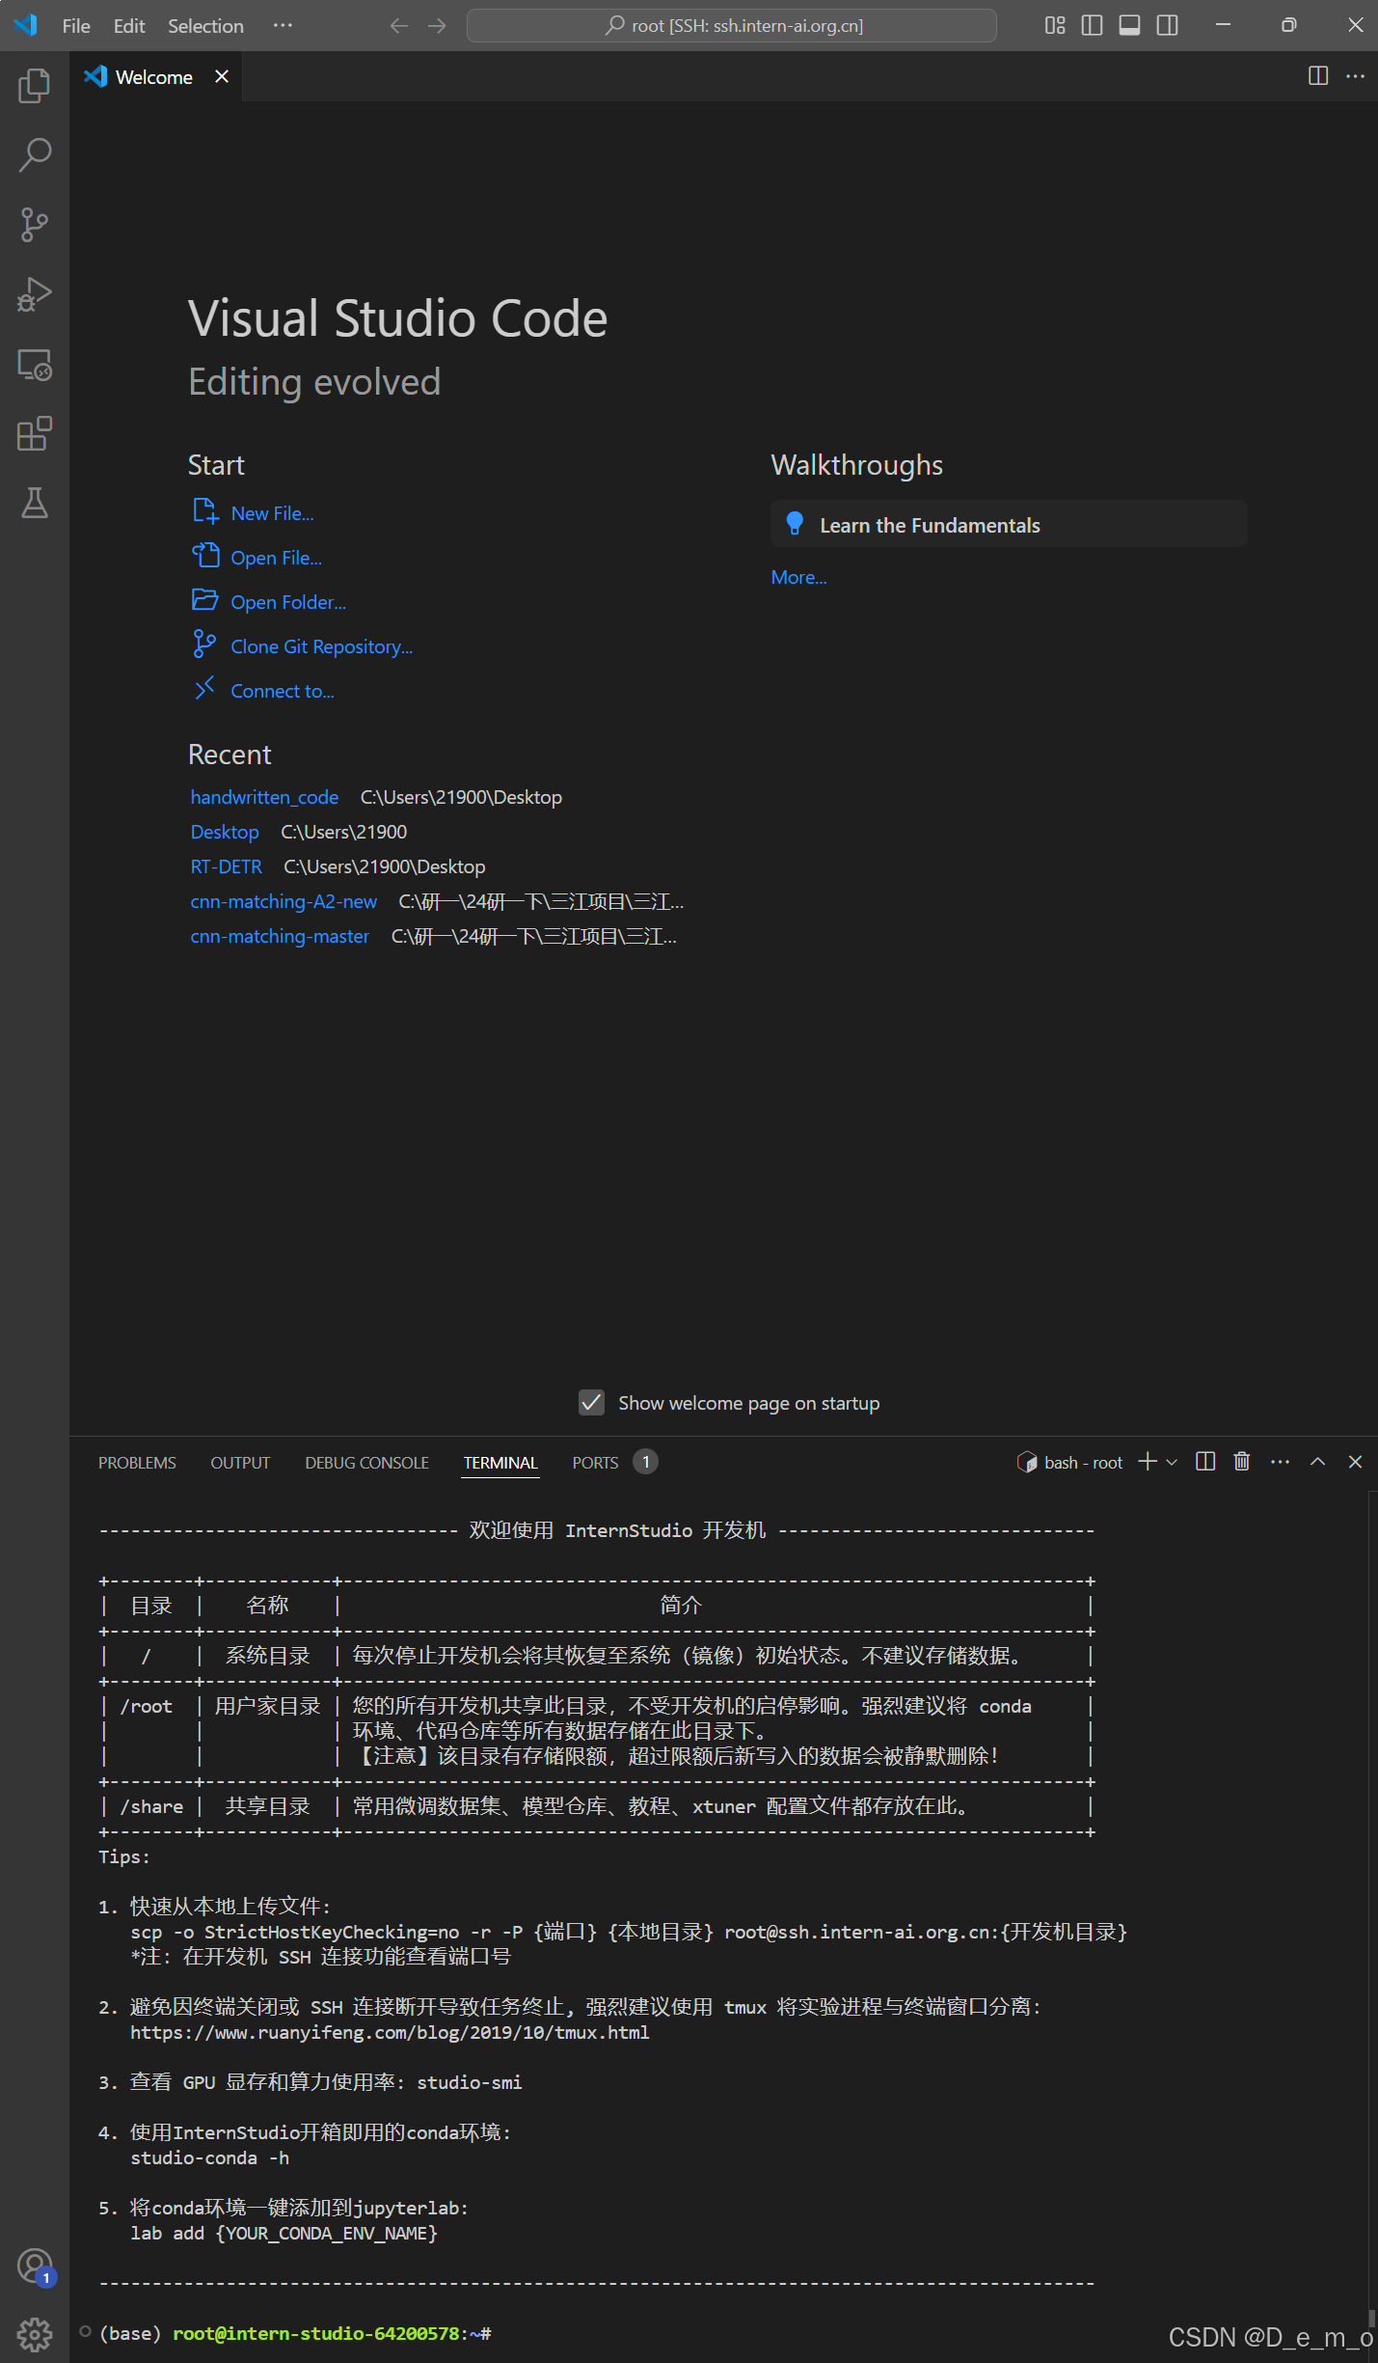Open the Edit menu
Viewport: 1378px width, 2363px height.
(129, 26)
